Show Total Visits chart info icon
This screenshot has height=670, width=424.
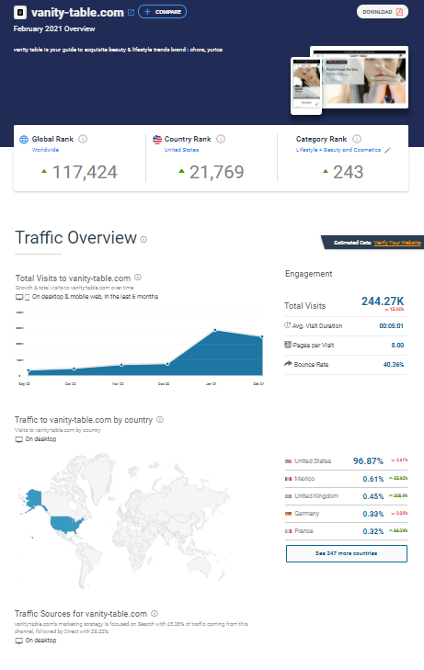(x=138, y=278)
